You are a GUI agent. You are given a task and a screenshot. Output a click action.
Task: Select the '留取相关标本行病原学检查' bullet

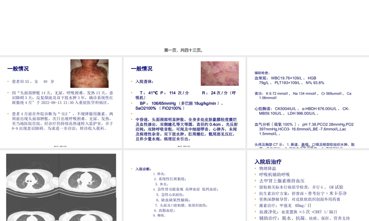click(x=301, y=187)
